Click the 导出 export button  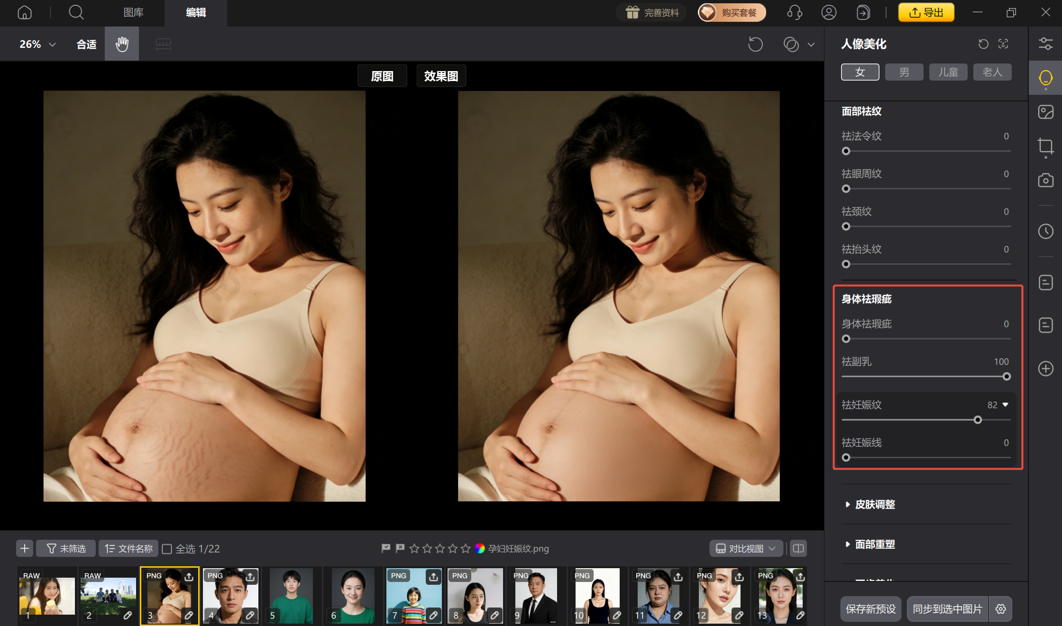coord(926,12)
